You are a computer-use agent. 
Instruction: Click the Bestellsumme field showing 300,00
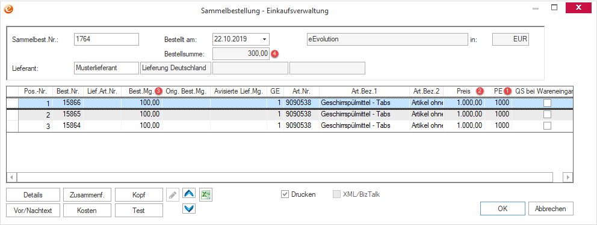(241, 54)
